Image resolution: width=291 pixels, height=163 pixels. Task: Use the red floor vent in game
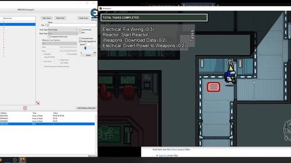point(213,87)
